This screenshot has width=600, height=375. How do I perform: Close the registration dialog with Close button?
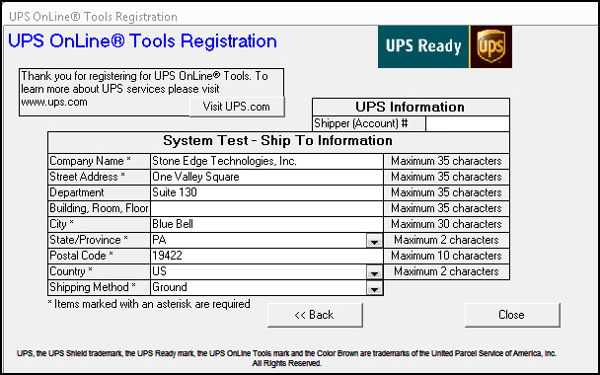click(512, 315)
